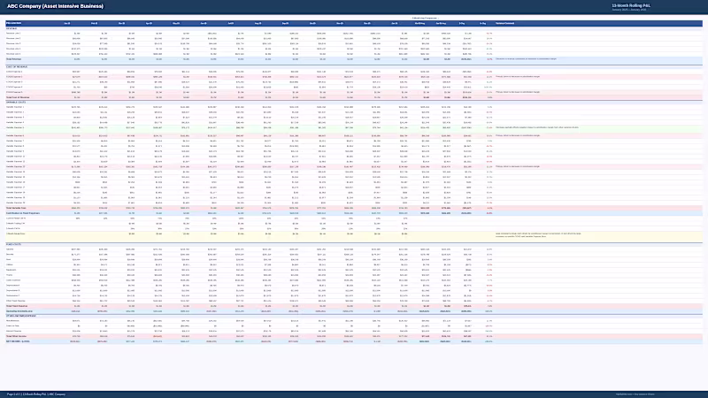Select the 'Variance Comment' column header
This screenshot has width=708, height=398.
(x=504, y=23)
